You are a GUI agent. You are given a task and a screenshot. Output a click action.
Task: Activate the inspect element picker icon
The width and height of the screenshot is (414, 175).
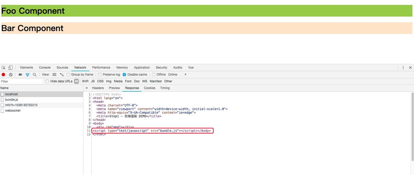tap(3, 68)
